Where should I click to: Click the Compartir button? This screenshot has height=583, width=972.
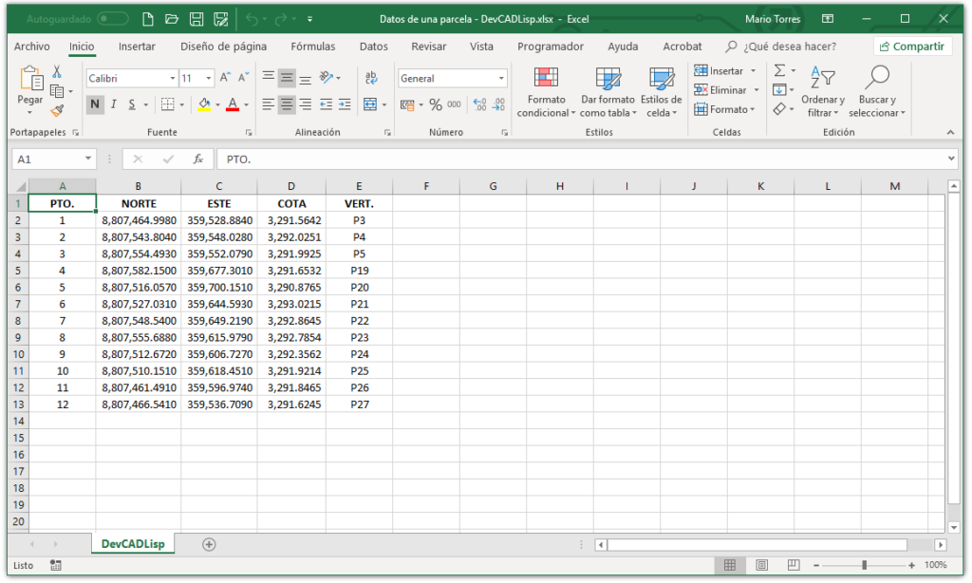pyautogui.click(x=911, y=47)
